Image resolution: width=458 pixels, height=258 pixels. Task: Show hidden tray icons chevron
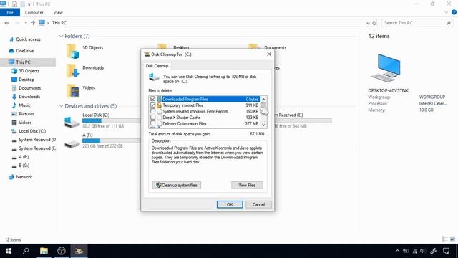(397, 251)
